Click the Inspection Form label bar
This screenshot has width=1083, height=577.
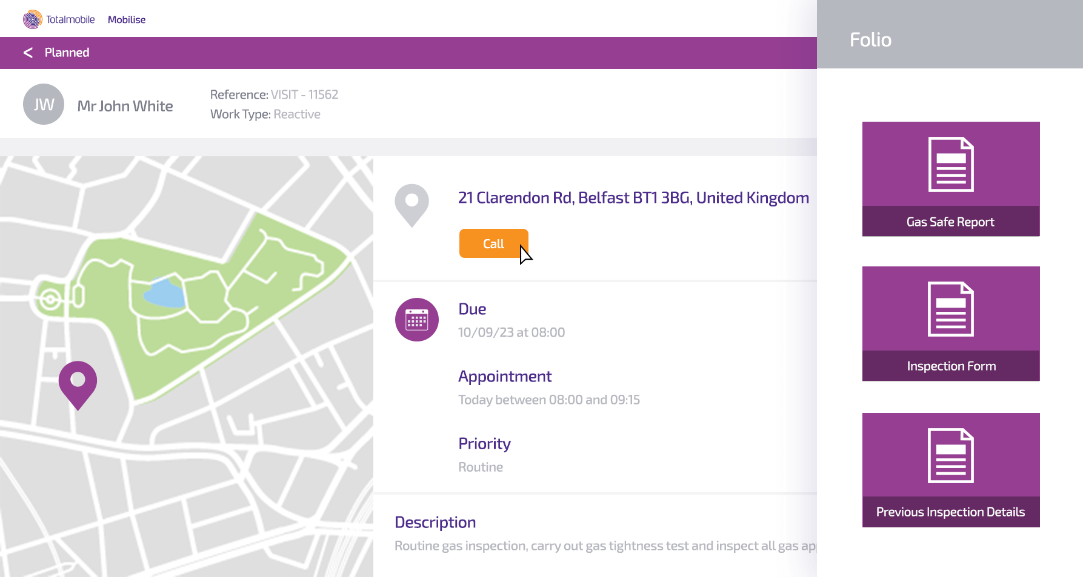(951, 366)
